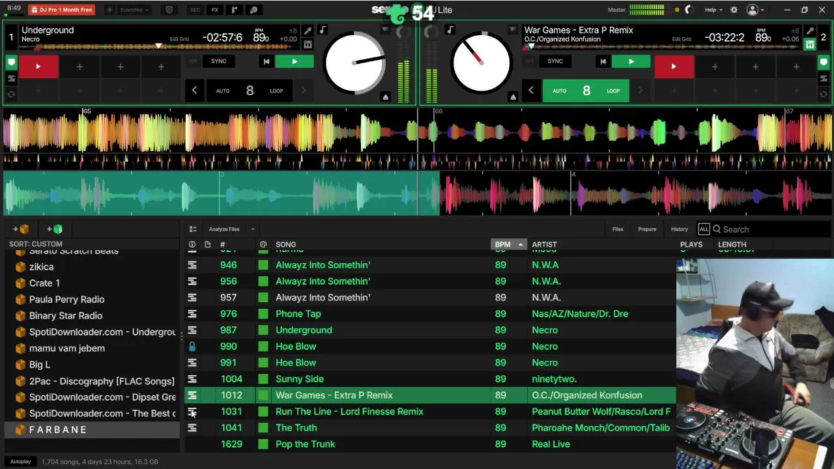
Task: Open the Help menu
Action: tap(713, 10)
